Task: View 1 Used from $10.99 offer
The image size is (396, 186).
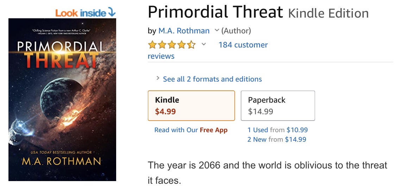Action: (278, 130)
